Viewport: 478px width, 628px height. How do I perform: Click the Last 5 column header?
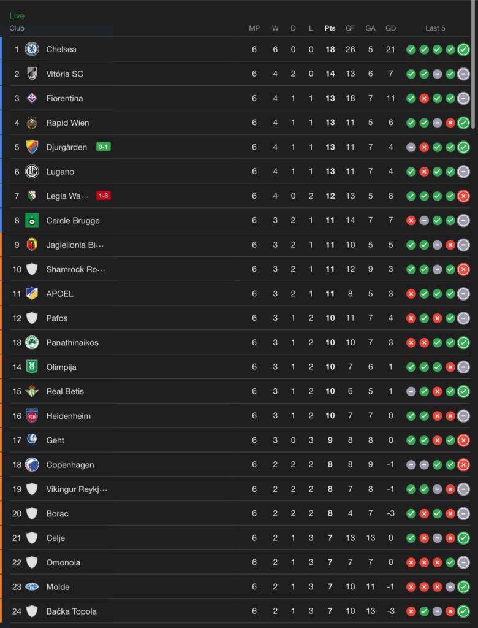[x=435, y=28]
